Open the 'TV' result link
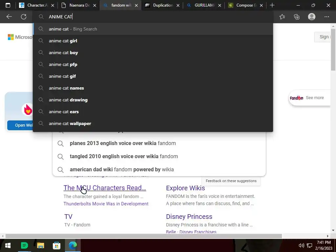 pyautogui.click(x=68, y=217)
